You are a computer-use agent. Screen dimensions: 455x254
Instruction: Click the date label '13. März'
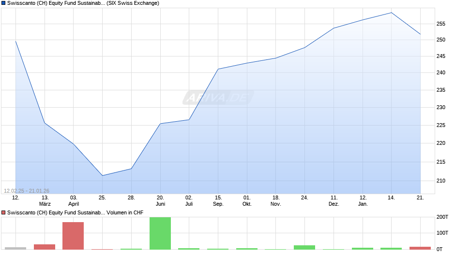coord(45,201)
